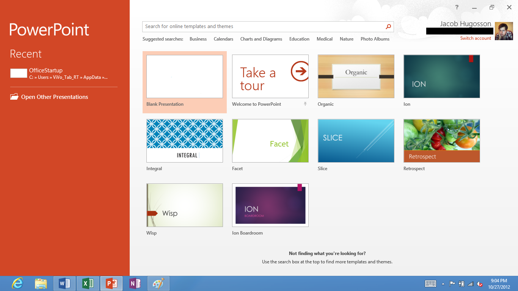Expand hidden icons in the system tray
Screen dimensions: 518x291
coord(443,283)
